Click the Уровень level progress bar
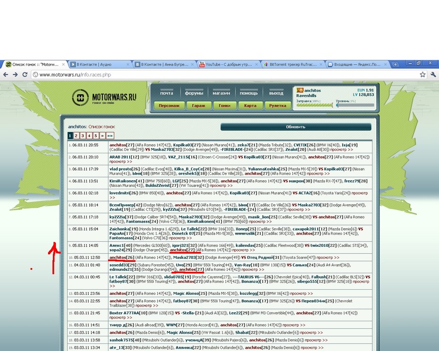 click(x=355, y=105)
